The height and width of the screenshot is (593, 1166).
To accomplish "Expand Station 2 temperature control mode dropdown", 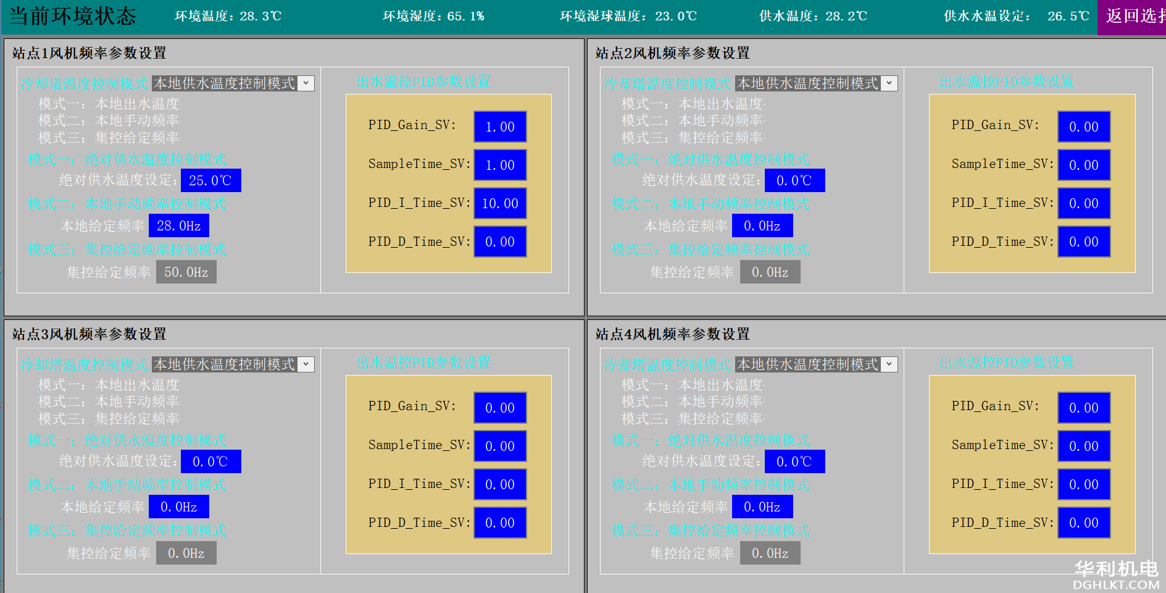I will [x=889, y=83].
